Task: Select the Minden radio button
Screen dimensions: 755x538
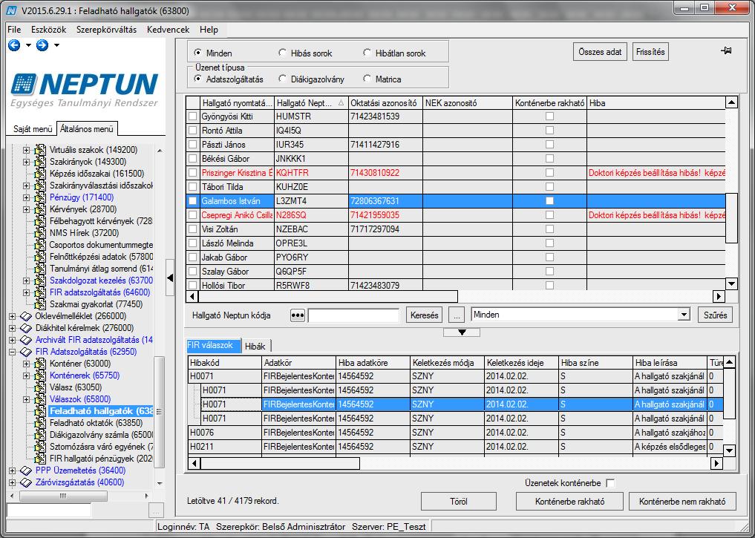Action: [x=197, y=53]
